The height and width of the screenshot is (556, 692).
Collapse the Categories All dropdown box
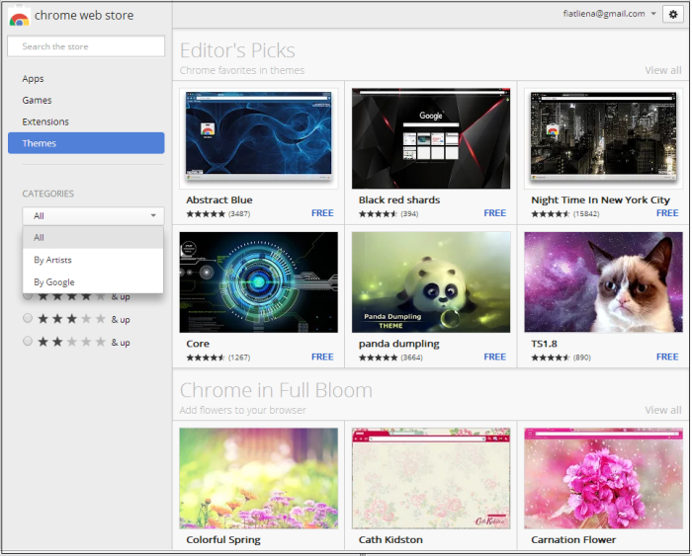pos(93,215)
